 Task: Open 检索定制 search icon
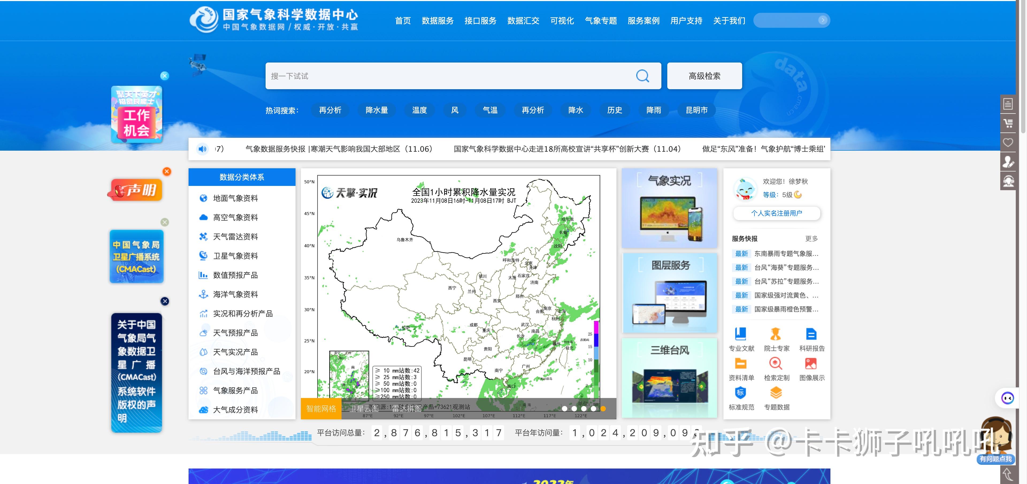point(776,363)
